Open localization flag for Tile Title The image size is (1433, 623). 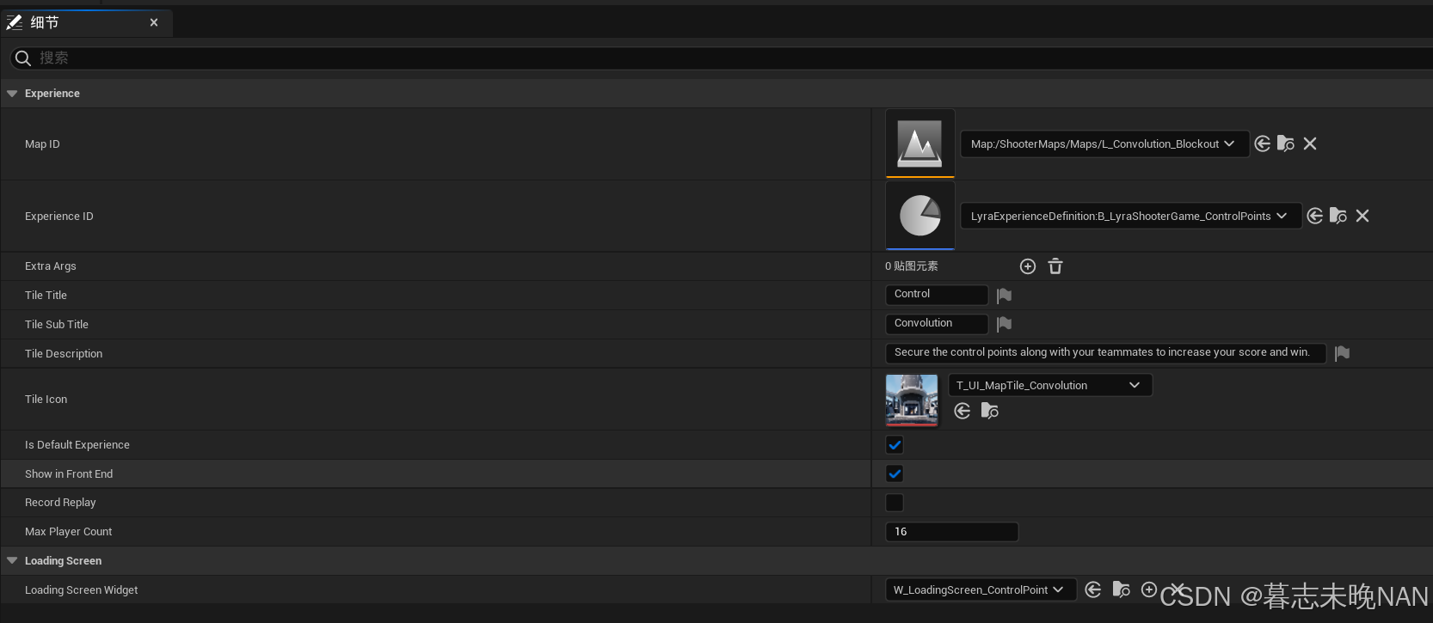[1004, 296]
